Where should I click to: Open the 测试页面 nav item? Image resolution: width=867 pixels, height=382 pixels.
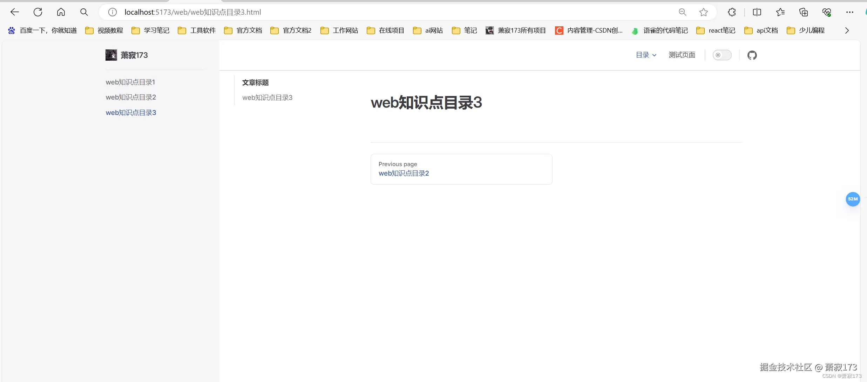pos(682,55)
